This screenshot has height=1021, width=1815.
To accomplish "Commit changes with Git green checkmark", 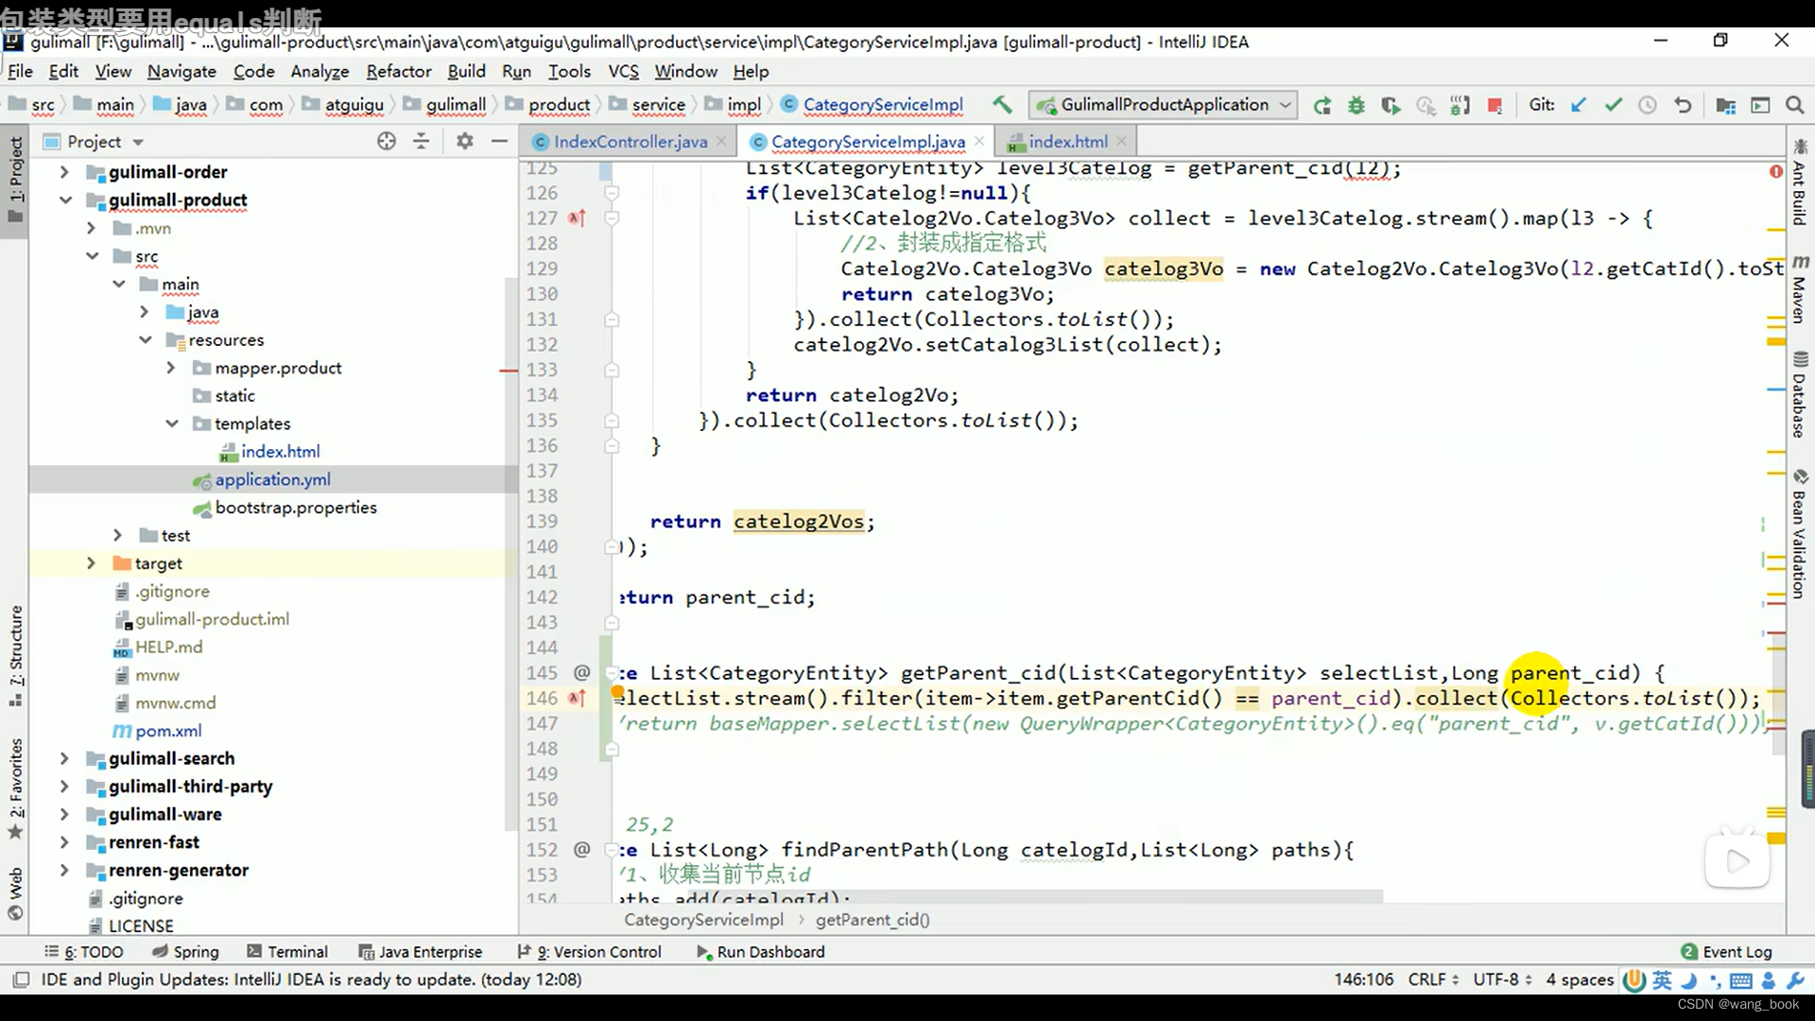I will 1614,105.
